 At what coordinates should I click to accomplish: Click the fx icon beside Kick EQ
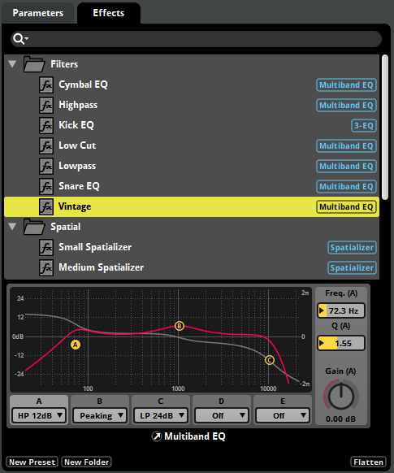(x=46, y=125)
